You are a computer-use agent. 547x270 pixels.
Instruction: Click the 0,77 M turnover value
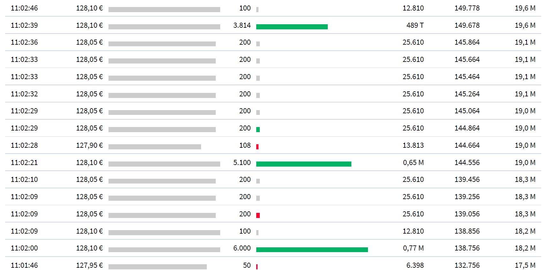pos(413,248)
